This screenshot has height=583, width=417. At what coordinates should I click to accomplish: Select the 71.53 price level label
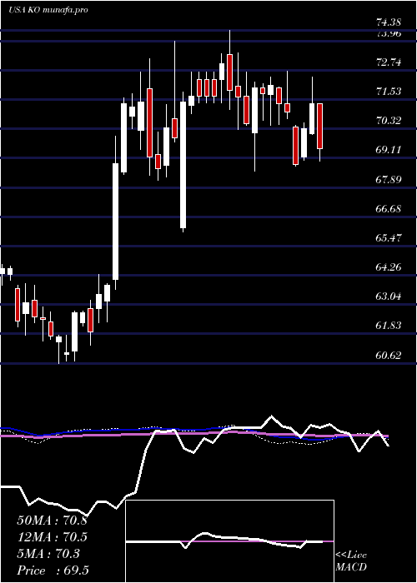pyautogui.click(x=389, y=92)
